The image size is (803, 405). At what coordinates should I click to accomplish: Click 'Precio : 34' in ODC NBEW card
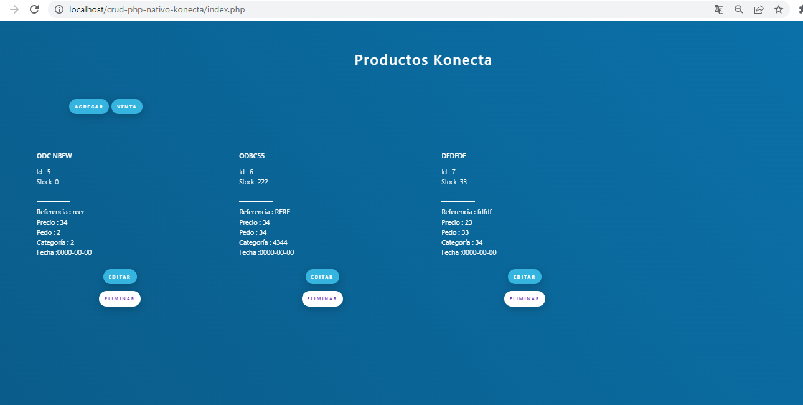pos(52,222)
